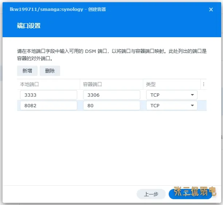
Task: Click the 删除 button to remove port
Action: click(x=50, y=71)
